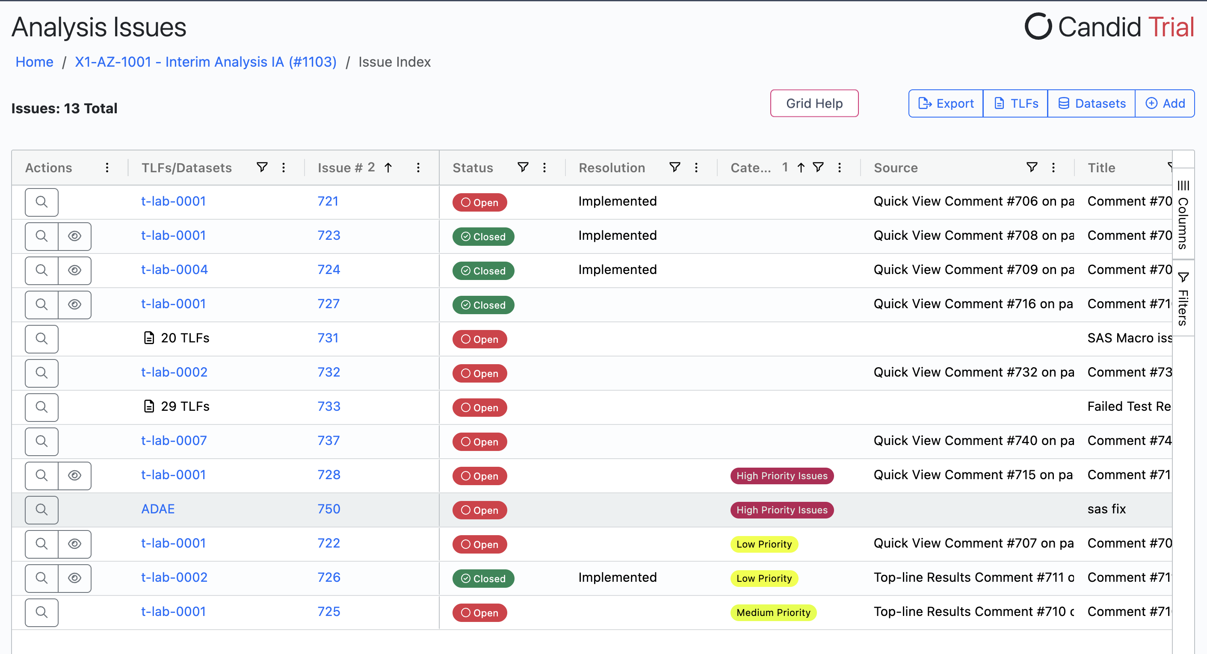Click High Priority Issues badge on issue 728
This screenshot has width=1207, height=654.
[782, 476]
